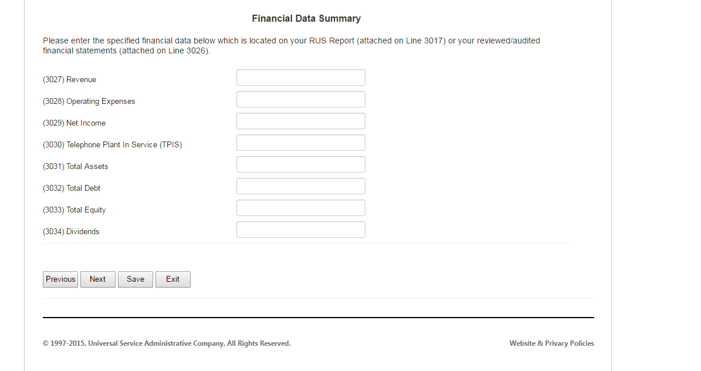Click the Revenue input field
The image size is (701, 371).
click(x=300, y=77)
